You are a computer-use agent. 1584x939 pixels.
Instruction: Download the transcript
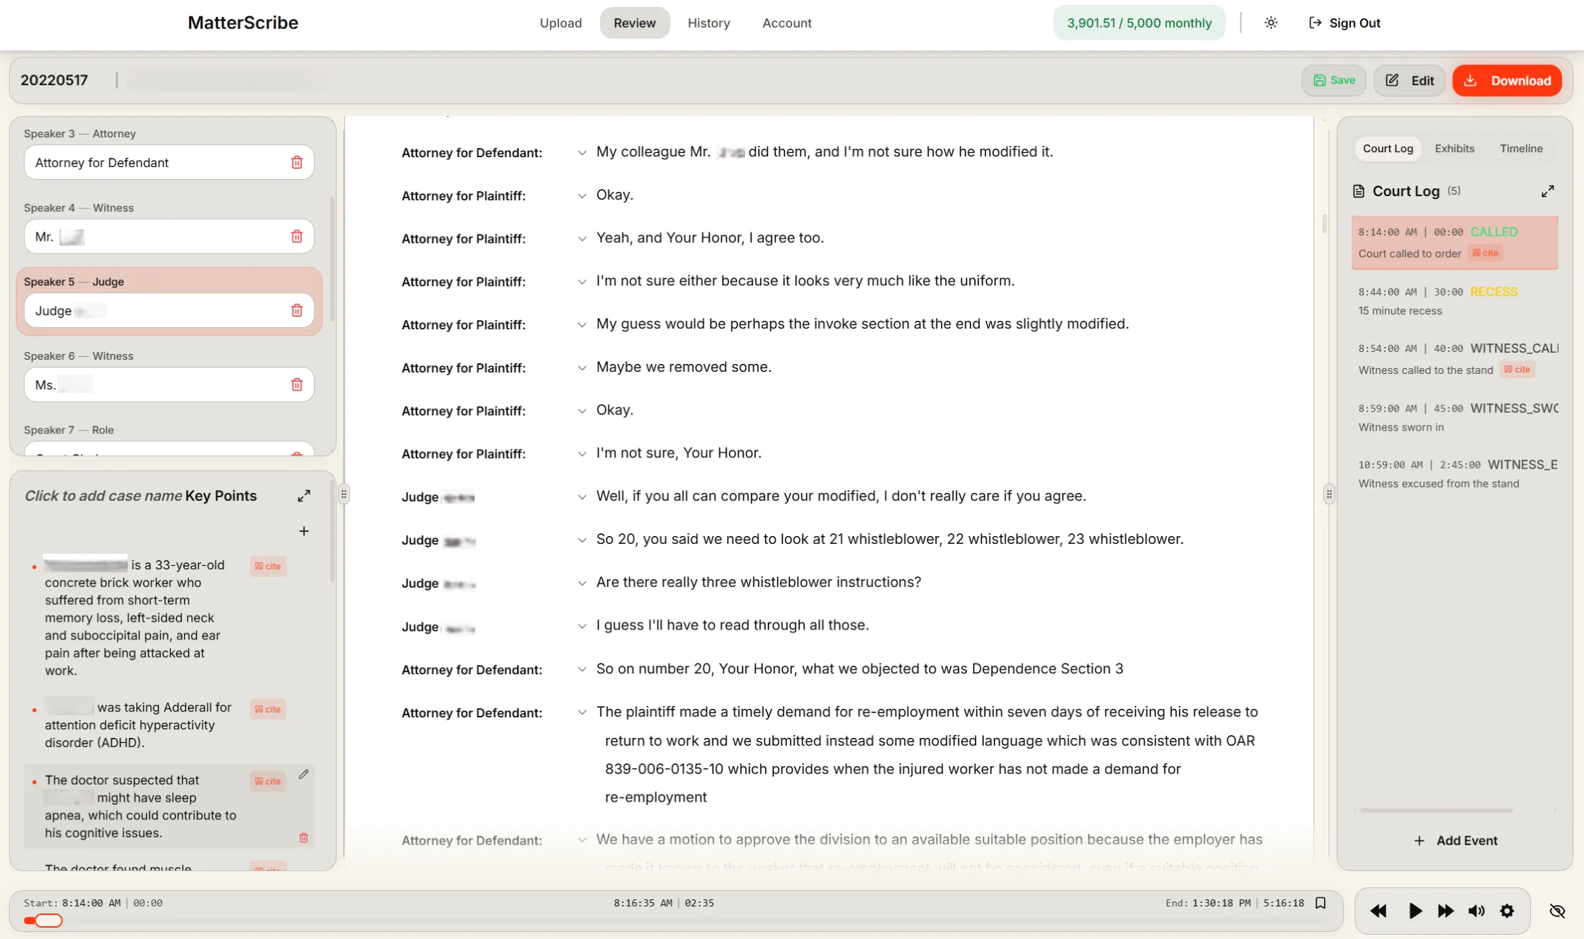click(x=1507, y=81)
